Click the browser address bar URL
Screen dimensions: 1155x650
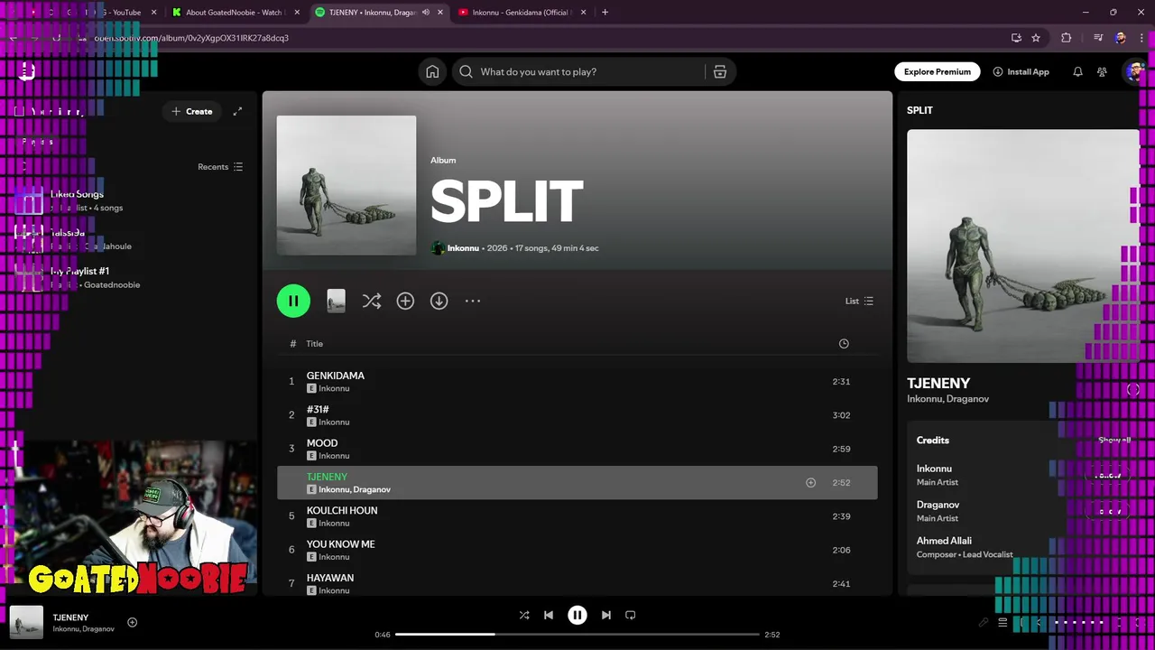coord(192,38)
